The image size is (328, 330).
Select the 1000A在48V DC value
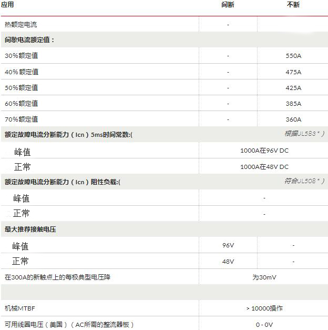[264, 167]
